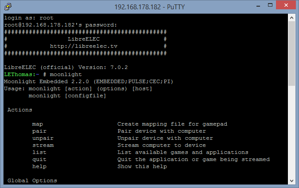Screen dimensions: 299x188
Task: Click empty scrollbar track below thumb
Action: [291, 131]
